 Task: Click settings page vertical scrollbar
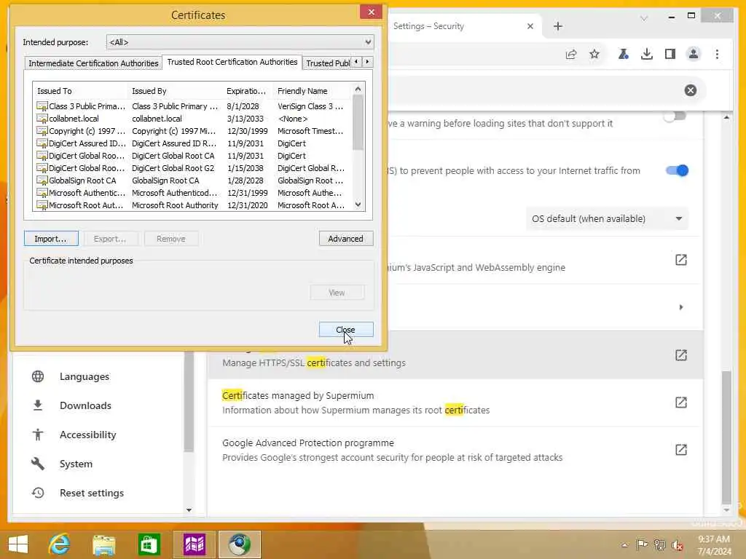pos(726,437)
